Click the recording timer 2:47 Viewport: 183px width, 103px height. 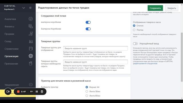[x=23, y=92]
